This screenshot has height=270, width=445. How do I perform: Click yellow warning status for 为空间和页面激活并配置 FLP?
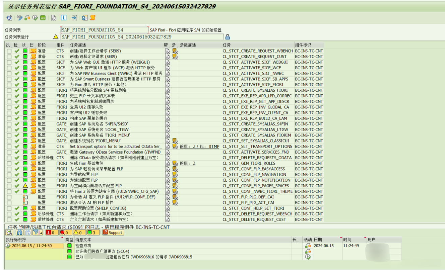(25, 186)
